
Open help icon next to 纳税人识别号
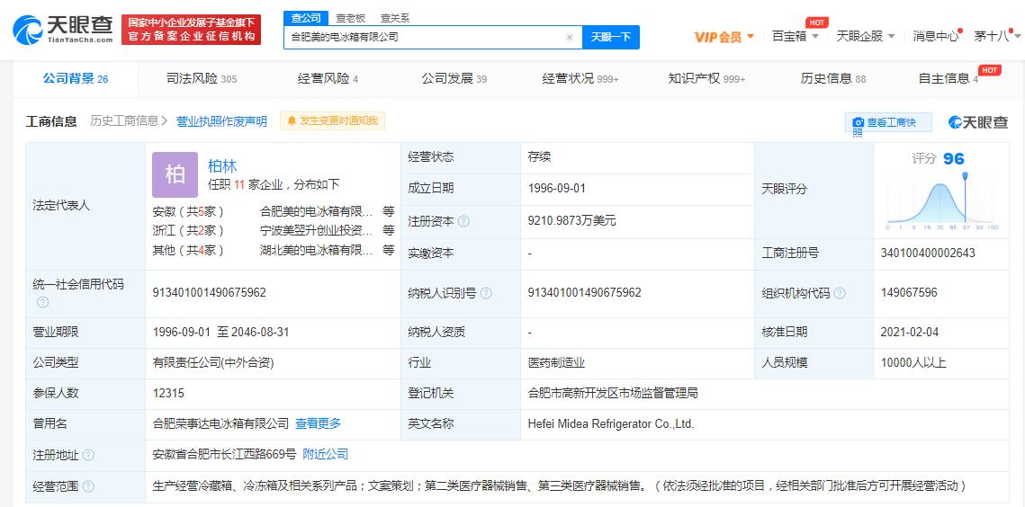tap(486, 293)
